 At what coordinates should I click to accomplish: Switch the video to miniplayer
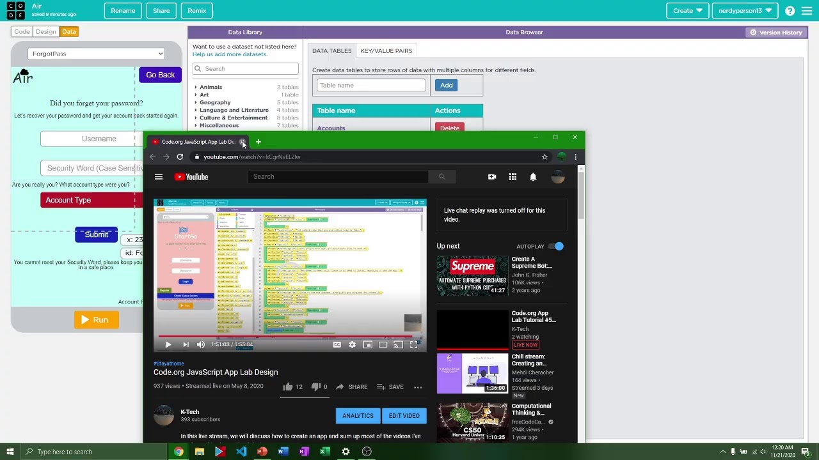[367, 345]
